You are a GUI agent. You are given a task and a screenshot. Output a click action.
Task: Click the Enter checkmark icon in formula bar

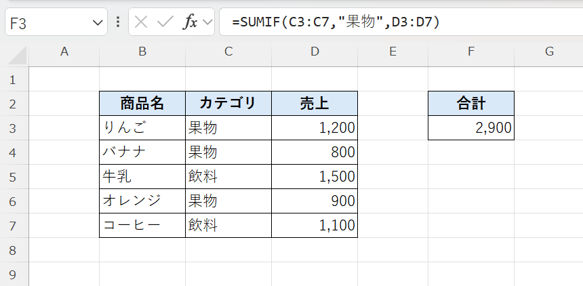pos(165,22)
